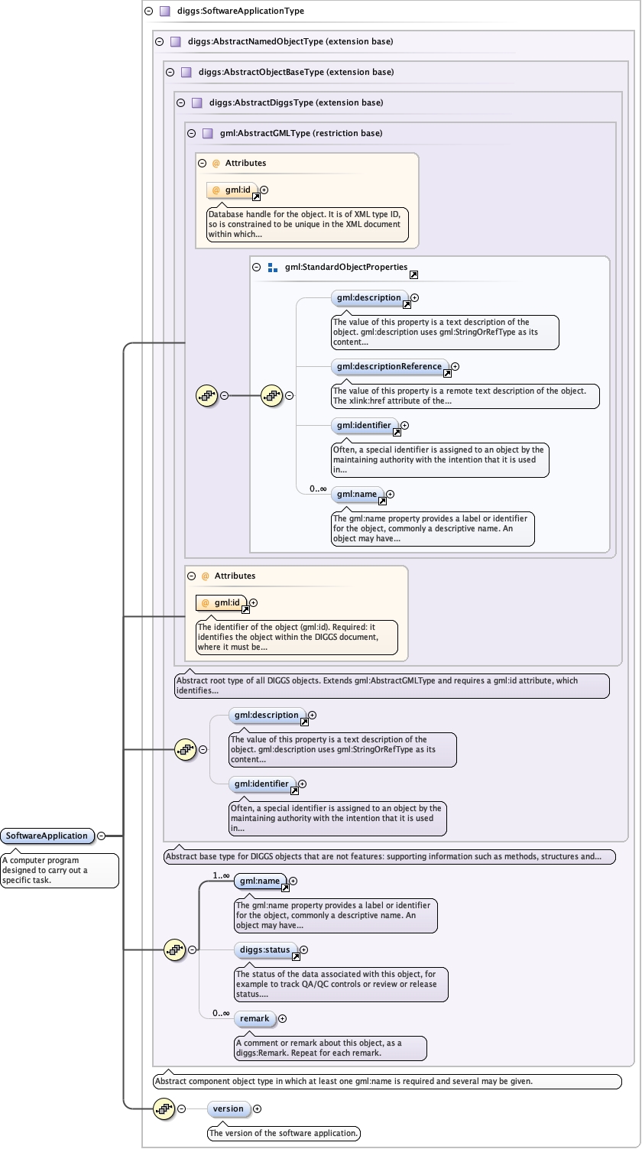Screen dimensions: 642x1149
Task: Expand the remark element
Action: pos(282,1018)
